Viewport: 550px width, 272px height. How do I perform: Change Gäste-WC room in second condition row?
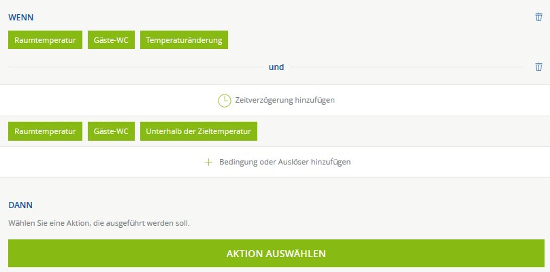111,131
